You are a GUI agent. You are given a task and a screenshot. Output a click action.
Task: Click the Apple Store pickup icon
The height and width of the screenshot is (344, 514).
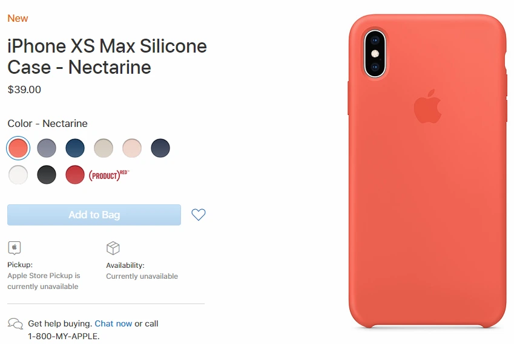pyautogui.click(x=15, y=248)
